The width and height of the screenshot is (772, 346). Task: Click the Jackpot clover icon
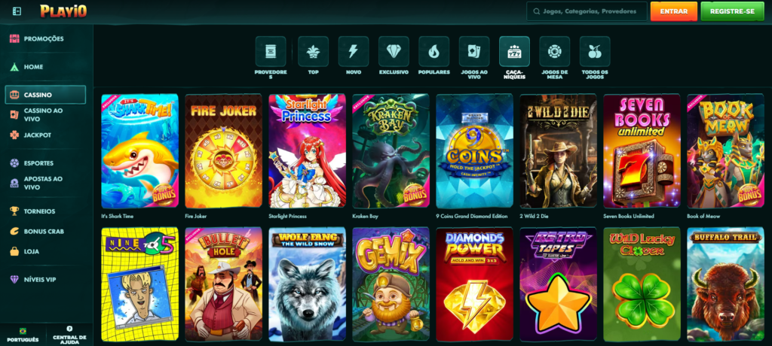14,135
